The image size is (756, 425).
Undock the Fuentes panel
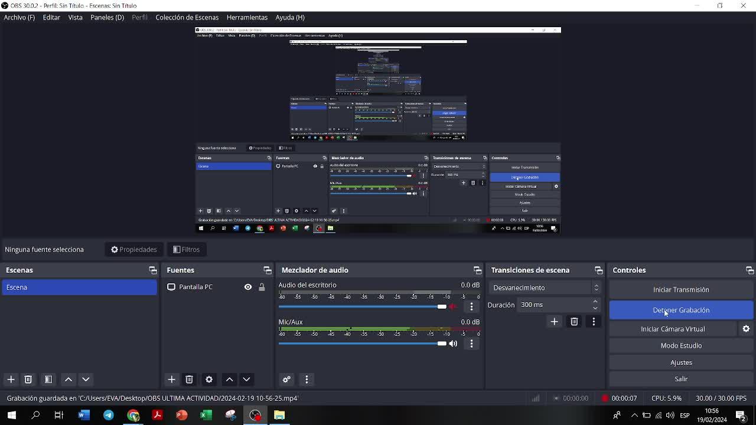point(268,270)
